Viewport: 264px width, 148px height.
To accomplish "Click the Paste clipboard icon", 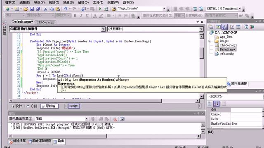I will coord(58,9).
